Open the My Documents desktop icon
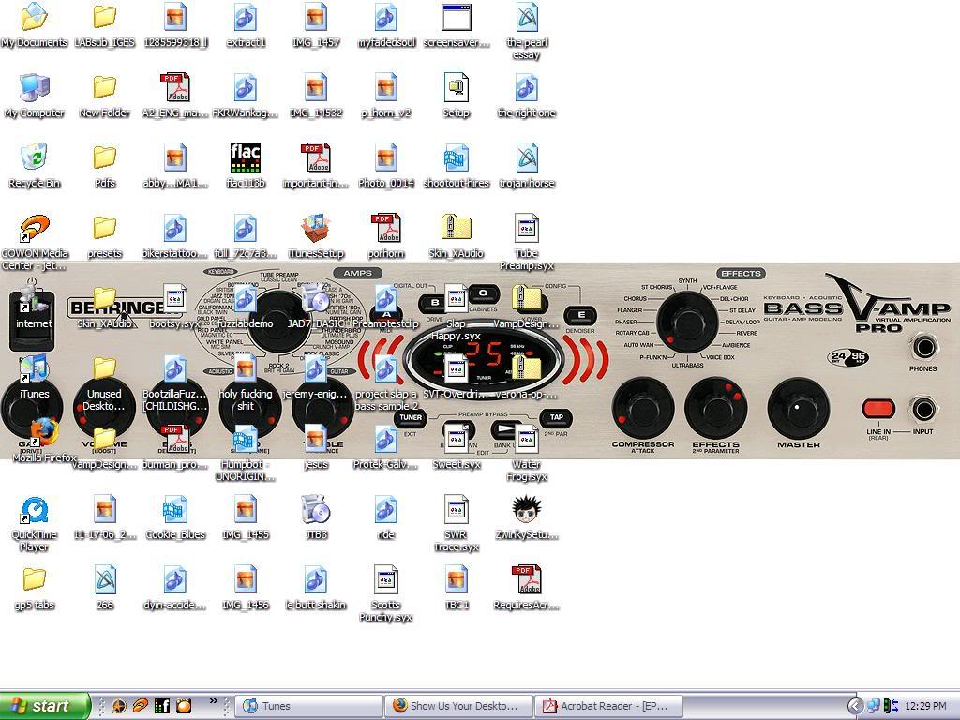The height and width of the screenshot is (720, 960). coord(35,17)
